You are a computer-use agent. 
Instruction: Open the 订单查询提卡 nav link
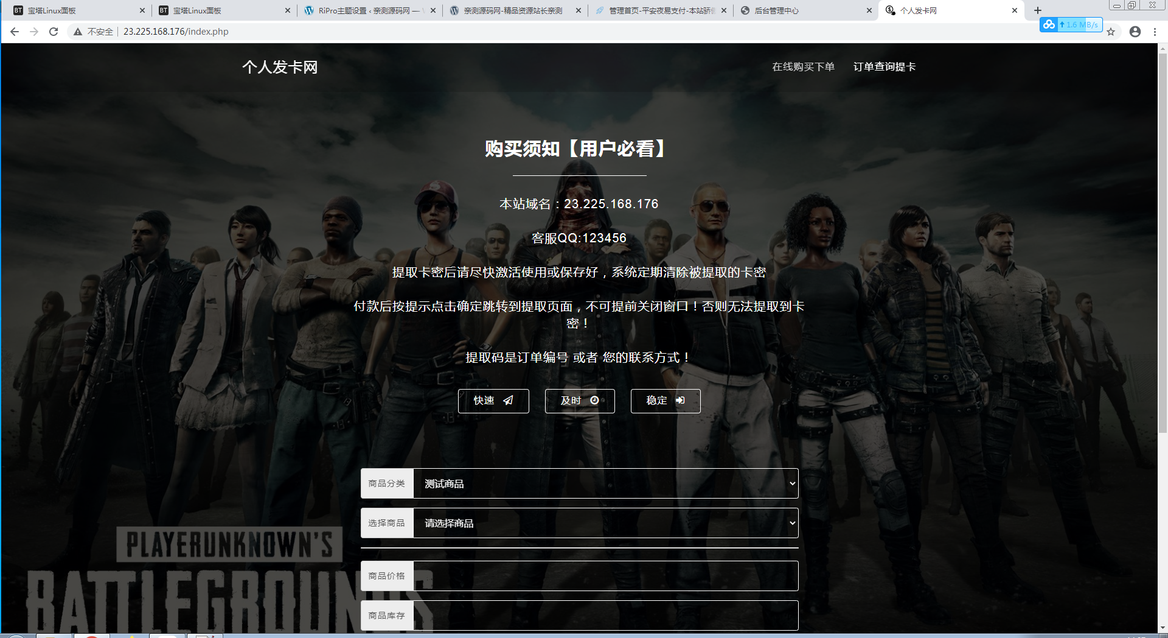click(885, 67)
